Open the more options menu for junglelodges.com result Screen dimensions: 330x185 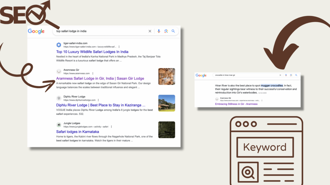[111, 127]
